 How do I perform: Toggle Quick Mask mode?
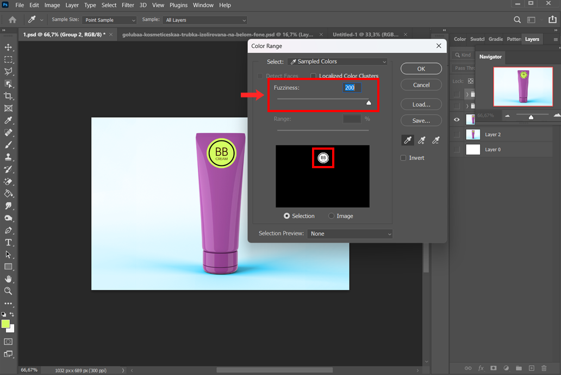coord(8,342)
